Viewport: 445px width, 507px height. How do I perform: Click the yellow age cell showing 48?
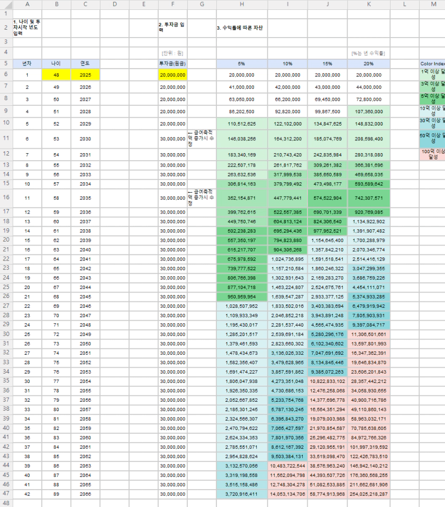(x=56, y=75)
